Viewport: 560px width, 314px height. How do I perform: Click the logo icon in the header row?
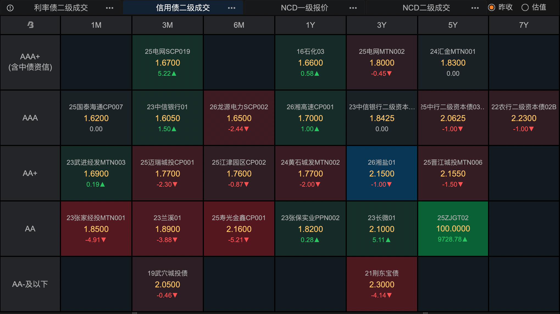[30, 25]
